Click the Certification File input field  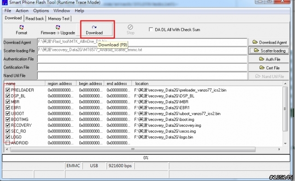[142, 67]
